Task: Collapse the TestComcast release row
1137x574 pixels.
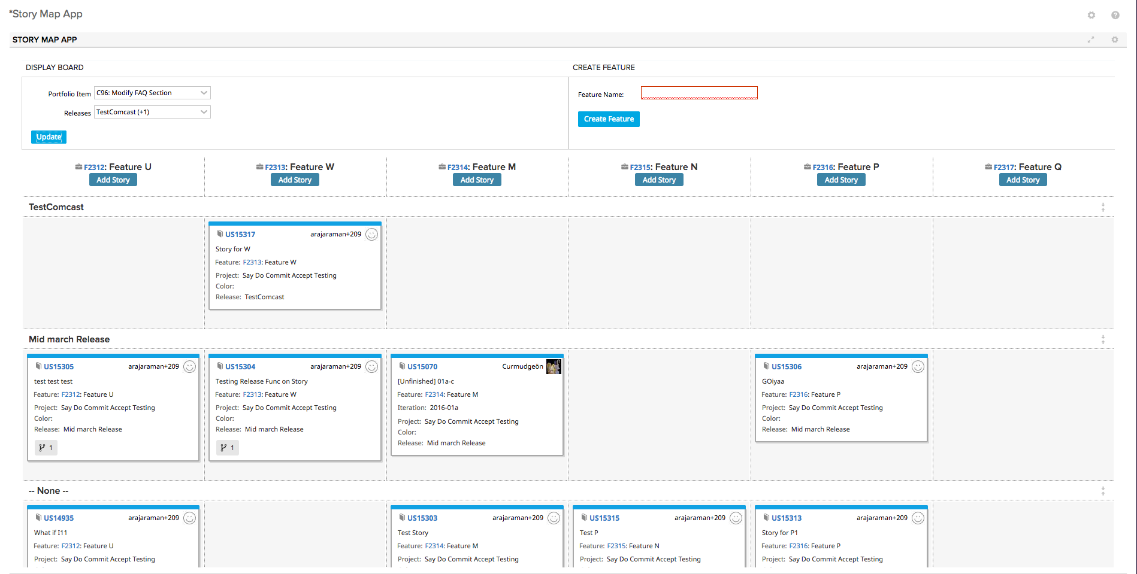Action: point(1103,207)
